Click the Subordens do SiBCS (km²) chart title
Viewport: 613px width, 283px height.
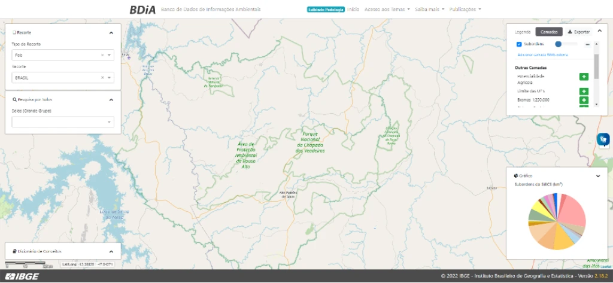pyautogui.click(x=538, y=184)
